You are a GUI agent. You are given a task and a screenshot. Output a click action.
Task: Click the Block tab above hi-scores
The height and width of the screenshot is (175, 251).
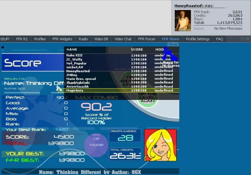click(x=173, y=44)
